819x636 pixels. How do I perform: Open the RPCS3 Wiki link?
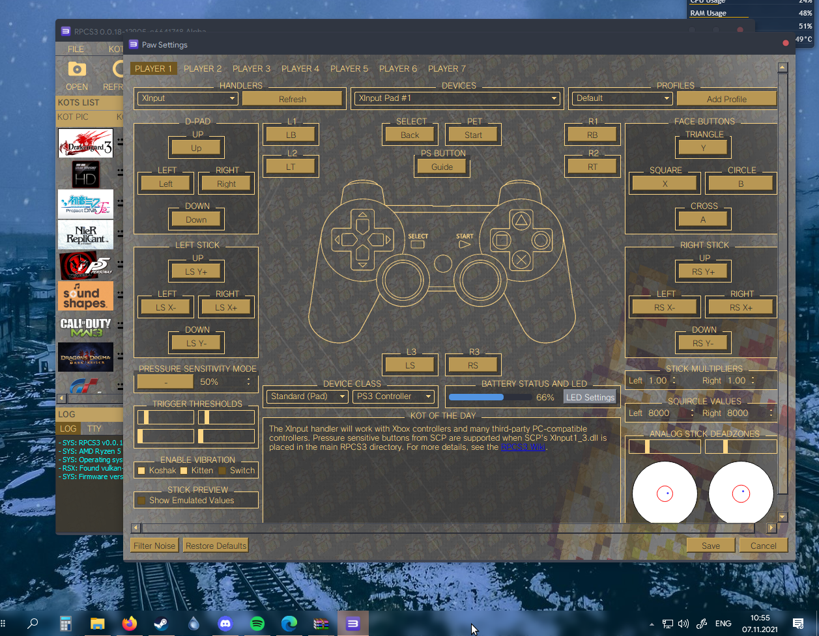point(524,447)
